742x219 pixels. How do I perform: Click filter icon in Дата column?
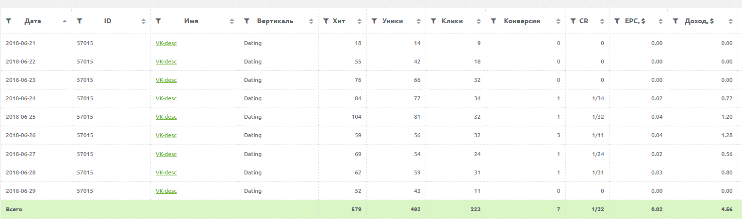pos(8,21)
